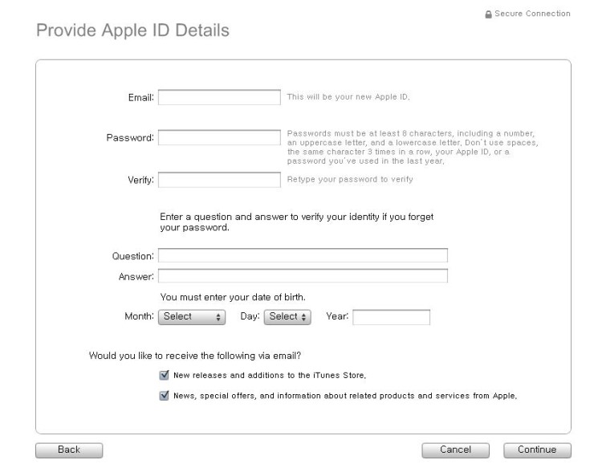Screen dimensions: 594x464
Task: Click the Provide Apple ID Details heading
Action: (x=132, y=31)
